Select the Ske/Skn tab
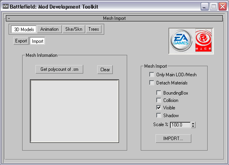The height and width of the screenshot is (165, 229). pos(74,29)
